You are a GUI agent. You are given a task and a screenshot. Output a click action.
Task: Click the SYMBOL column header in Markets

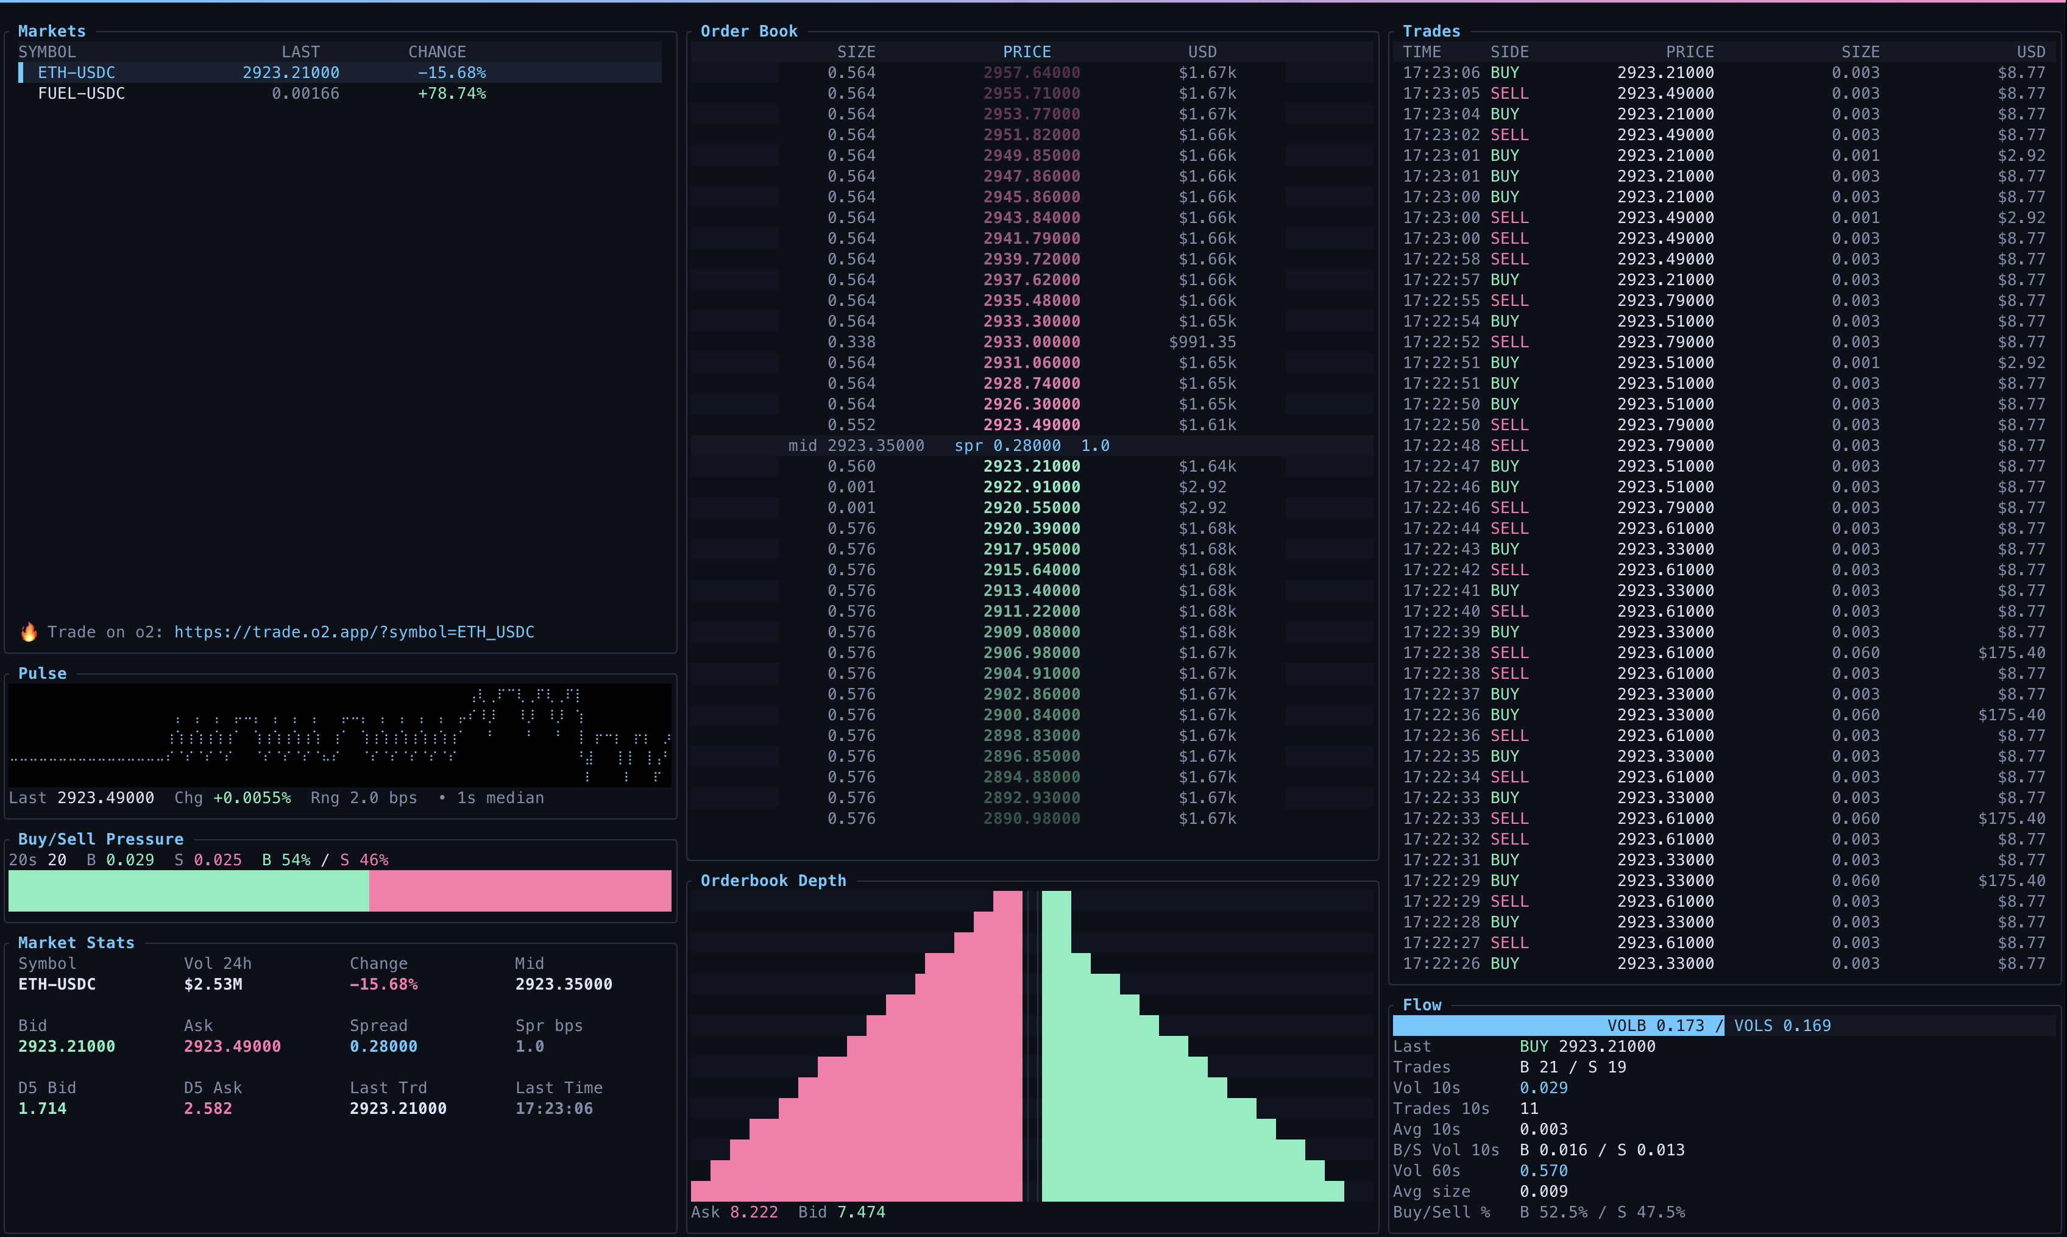click(48, 52)
